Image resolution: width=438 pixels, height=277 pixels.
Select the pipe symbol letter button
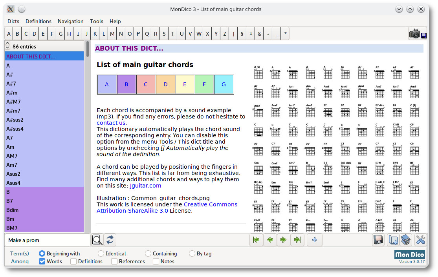pyautogui.click(x=233, y=34)
